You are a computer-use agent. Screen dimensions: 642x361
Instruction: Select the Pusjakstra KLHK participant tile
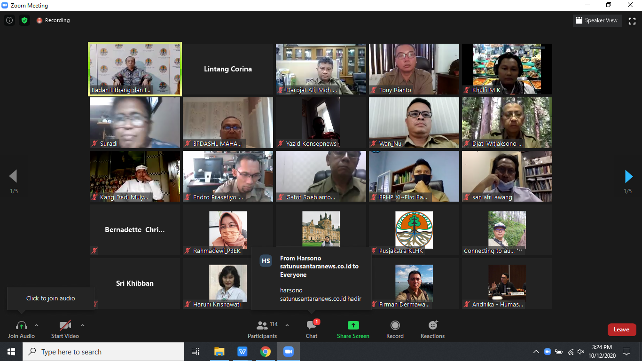click(x=414, y=230)
